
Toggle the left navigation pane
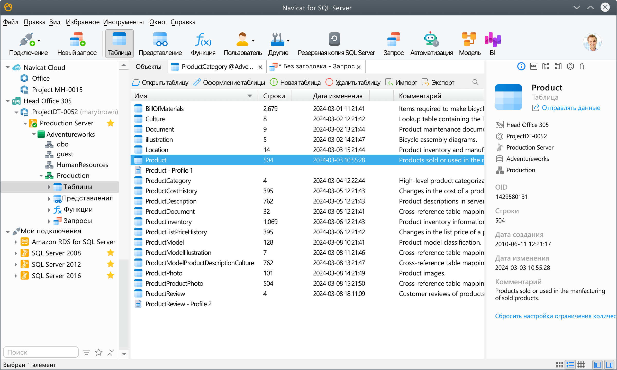click(x=597, y=365)
